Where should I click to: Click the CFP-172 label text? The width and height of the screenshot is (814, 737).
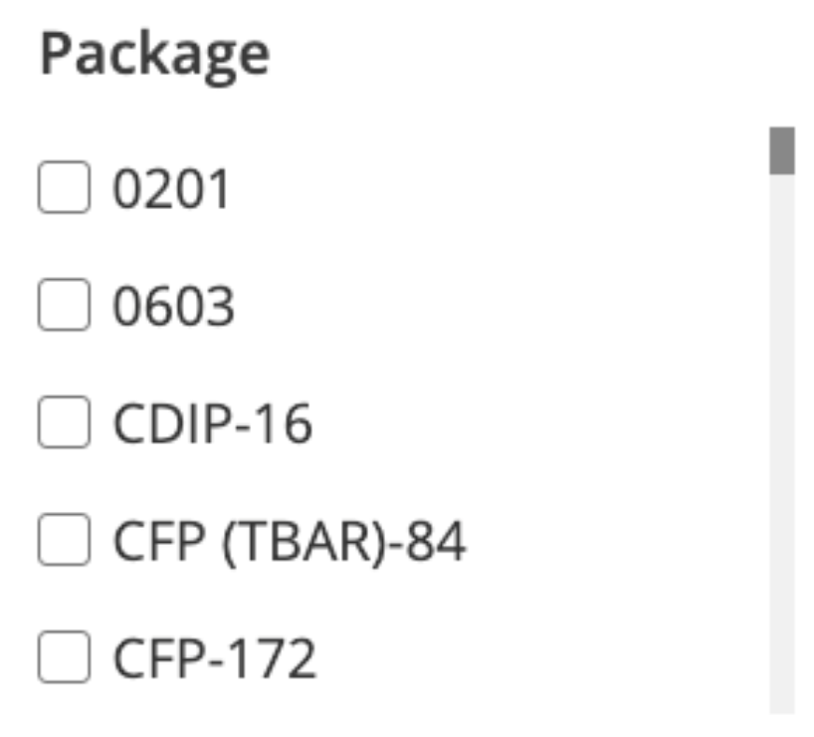(214, 658)
